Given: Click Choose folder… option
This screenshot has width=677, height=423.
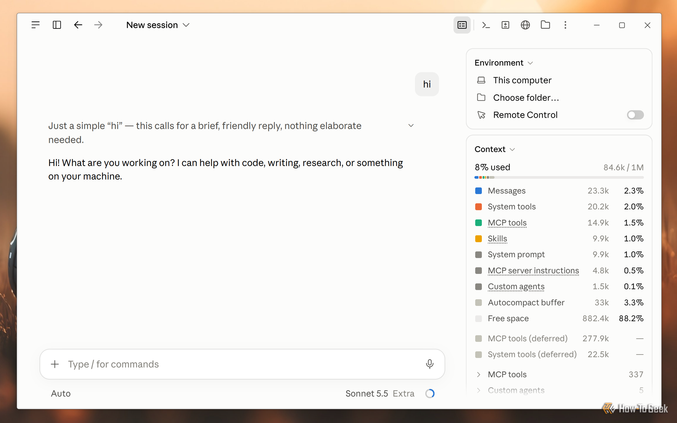Looking at the screenshot, I should point(526,98).
